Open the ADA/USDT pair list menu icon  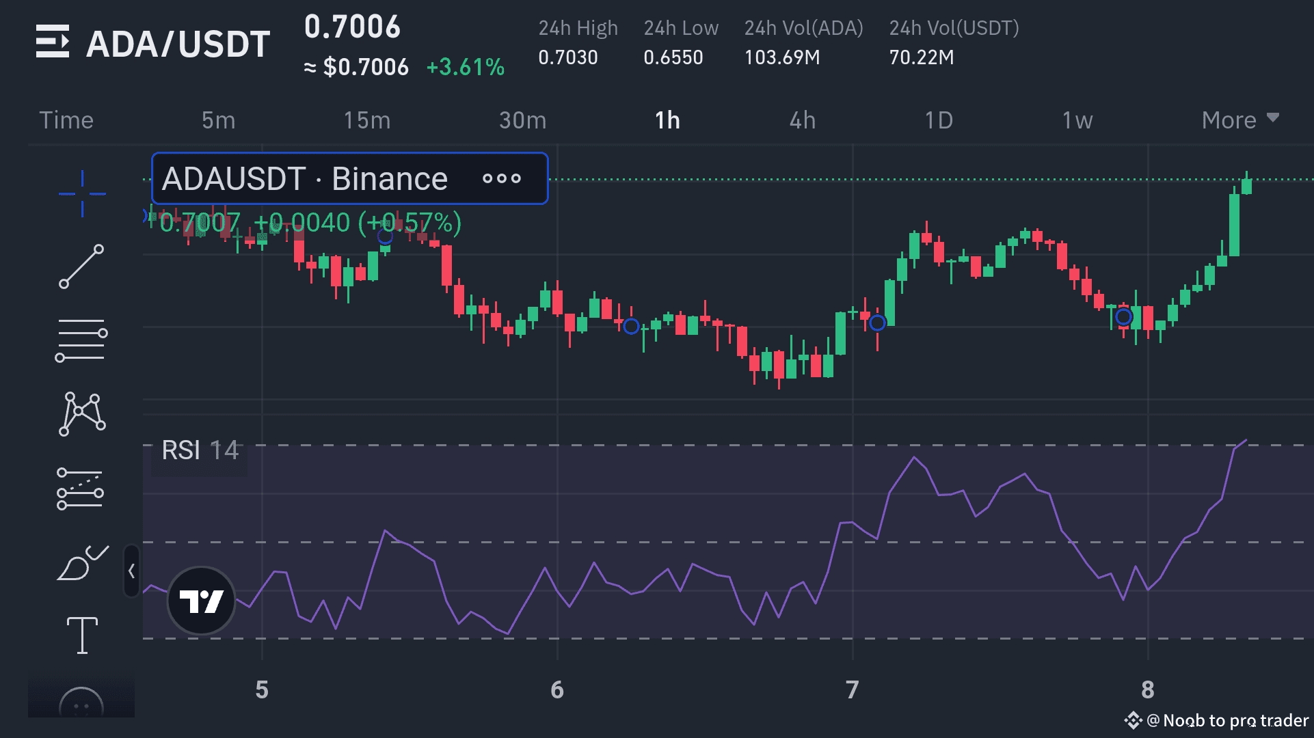[x=53, y=42]
